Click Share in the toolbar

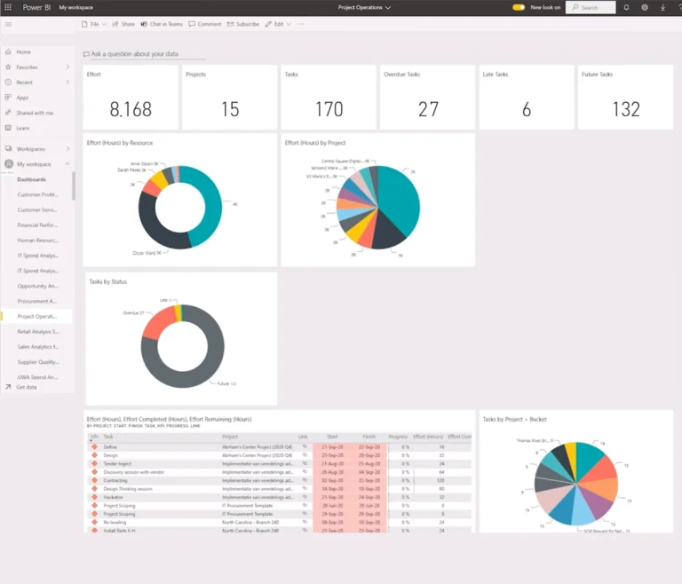[123, 24]
